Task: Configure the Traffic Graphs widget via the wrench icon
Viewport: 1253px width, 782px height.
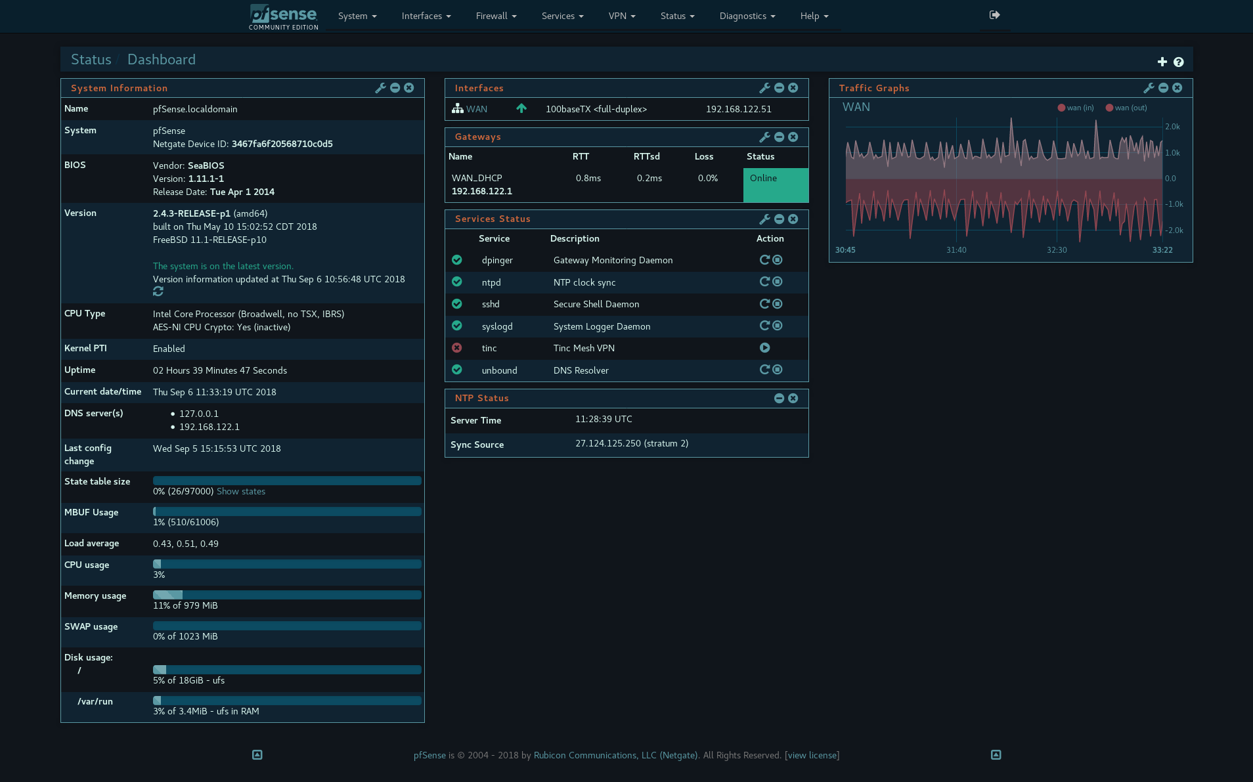Action: [x=1149, y=88]
